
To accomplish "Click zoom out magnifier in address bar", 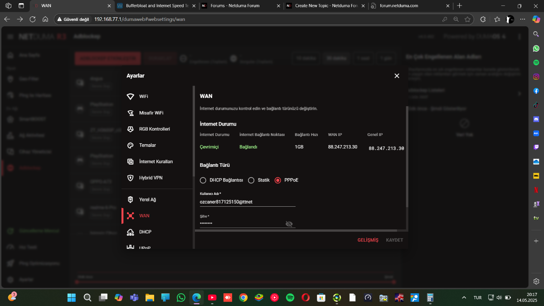I will click(456, 19).
